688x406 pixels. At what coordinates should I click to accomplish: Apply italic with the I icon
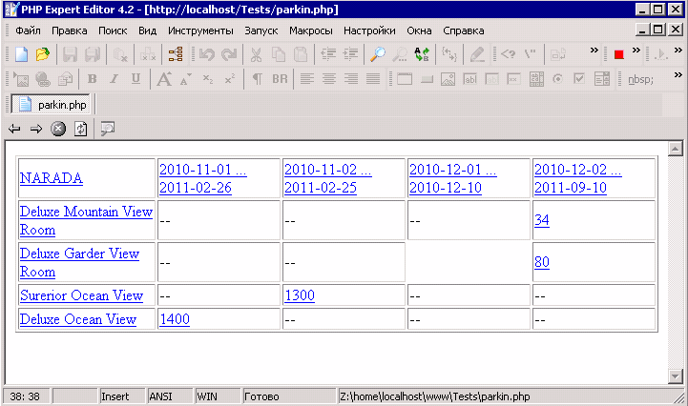coord(115,79)
